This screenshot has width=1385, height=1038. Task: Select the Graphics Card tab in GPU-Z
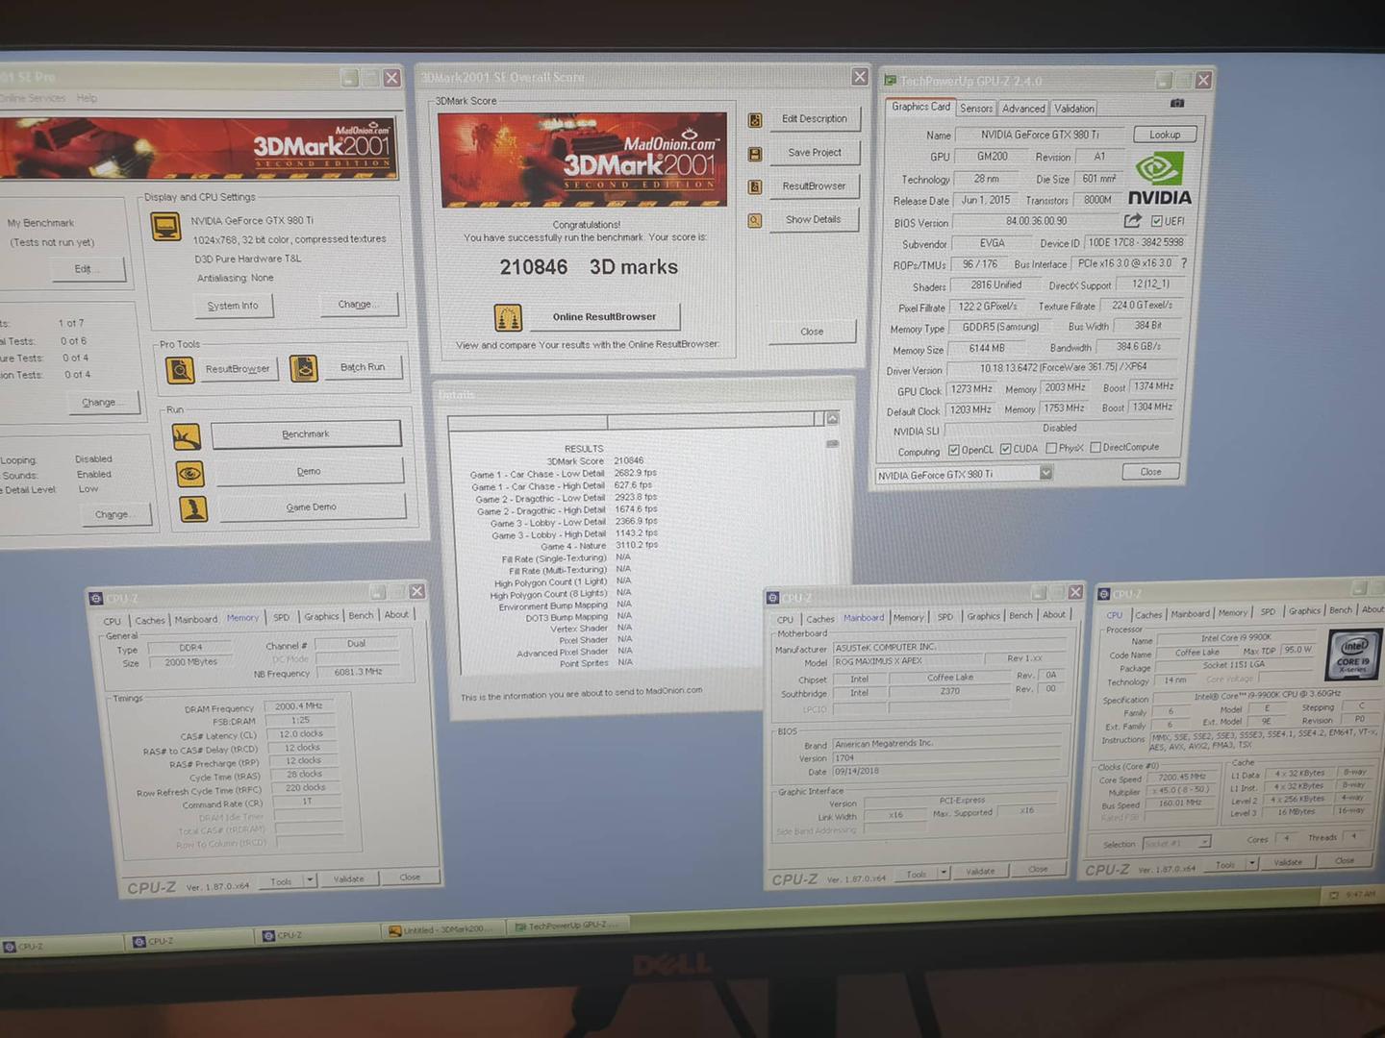coord(920,108)
